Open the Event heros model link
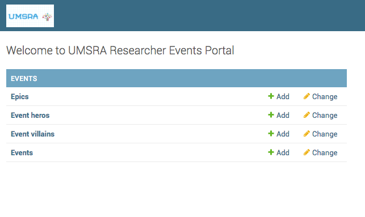Viewport: 365px width, 217px height. pyautogui.click(x=30, y=115)
